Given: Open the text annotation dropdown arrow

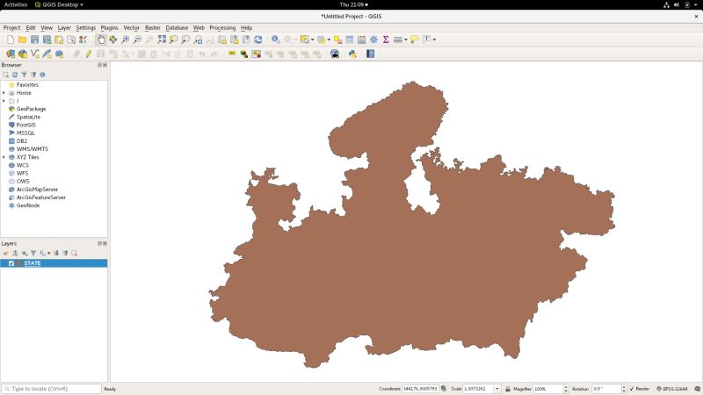Looking at the screenshot, I should point(434,39).
